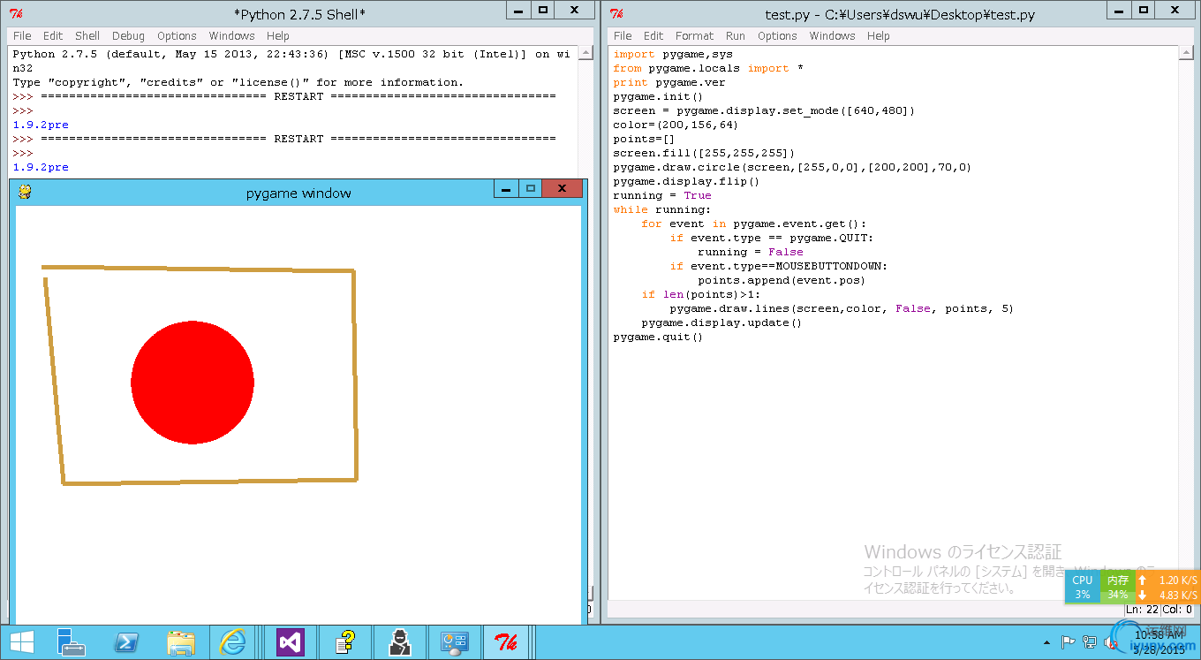Open the Run menu in test.py editor
The image size is (1201, 660).
click(736, 36)
